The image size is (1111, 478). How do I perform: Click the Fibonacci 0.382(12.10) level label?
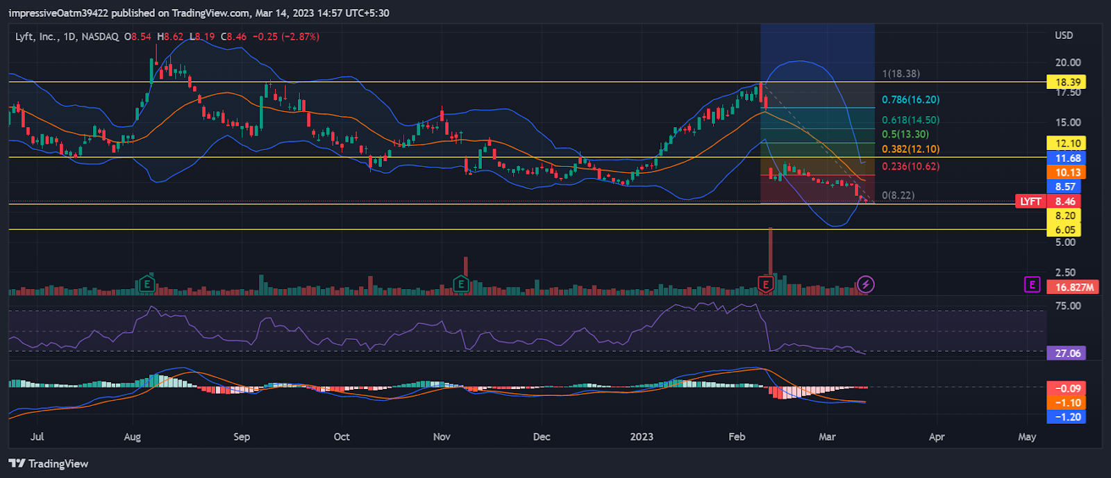click(910, 149)
